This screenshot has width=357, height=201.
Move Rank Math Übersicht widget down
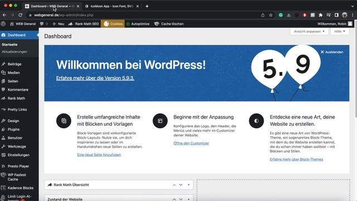coord(181,185)
